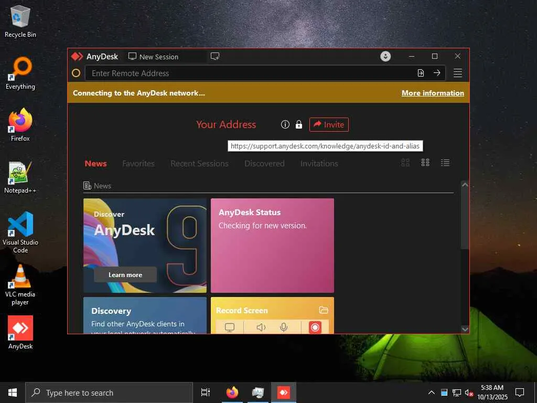Open the Favorites tab

click(138, 164)
